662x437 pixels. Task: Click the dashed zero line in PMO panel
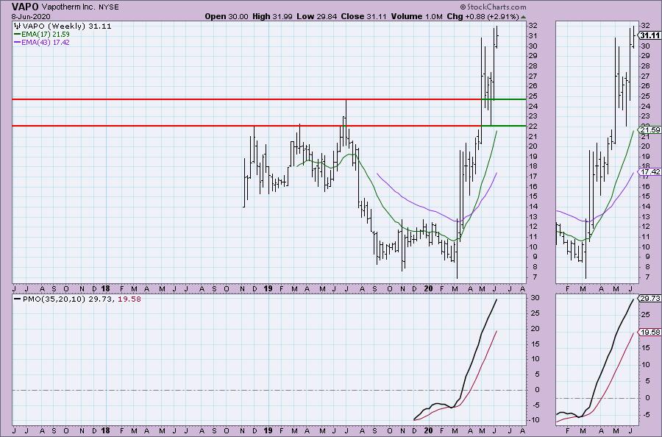coord(269,390)
